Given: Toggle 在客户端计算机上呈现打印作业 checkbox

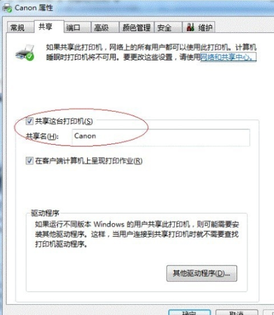Looking at the screenshot, I should [29, 161].
